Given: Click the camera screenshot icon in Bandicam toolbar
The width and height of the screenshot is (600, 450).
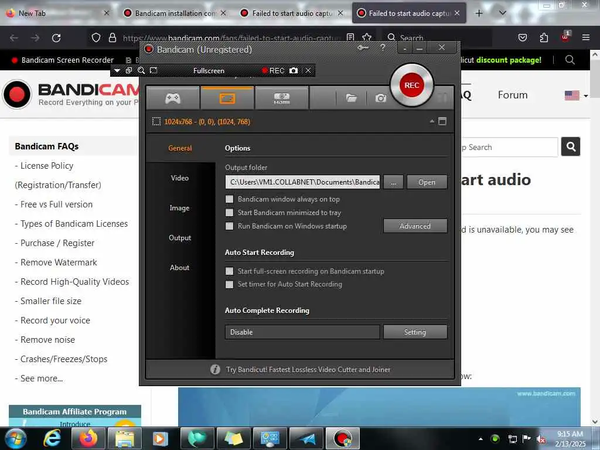Looking at the screenshot, I should click(380, 98).
